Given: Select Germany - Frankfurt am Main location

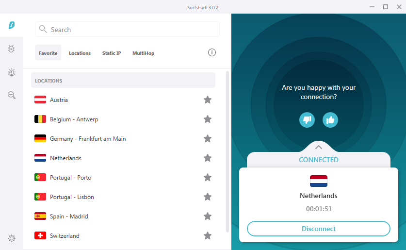Looking at the screenshot, I should [x=123, y=139].
